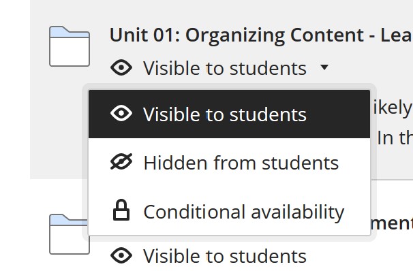Select 'Visible to students' menu option

(229, 114)
